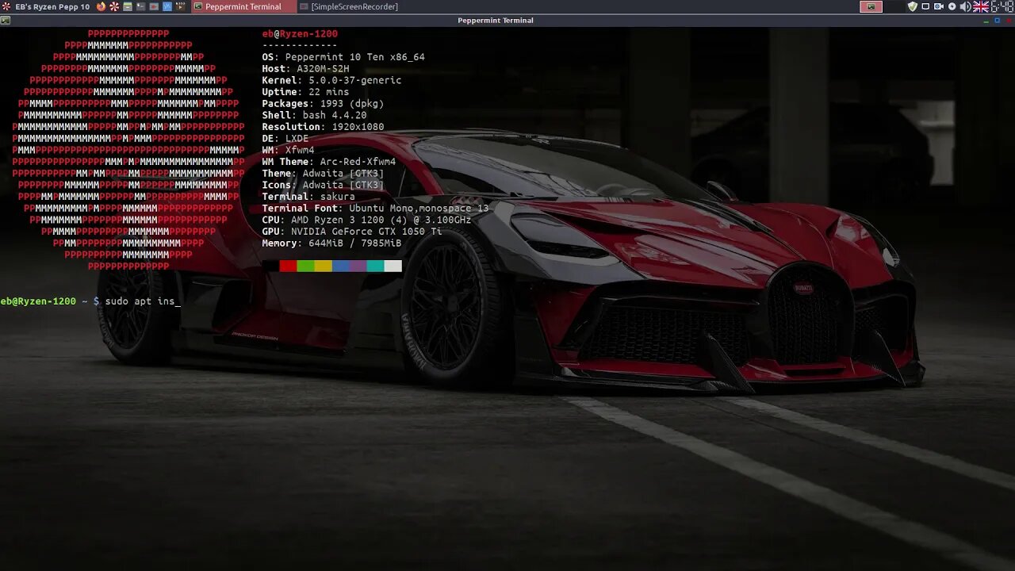The height and width of the screenshot is (571, 1015).
Task: Click the black neofetch color block
Action: click(x=270, y=266)
